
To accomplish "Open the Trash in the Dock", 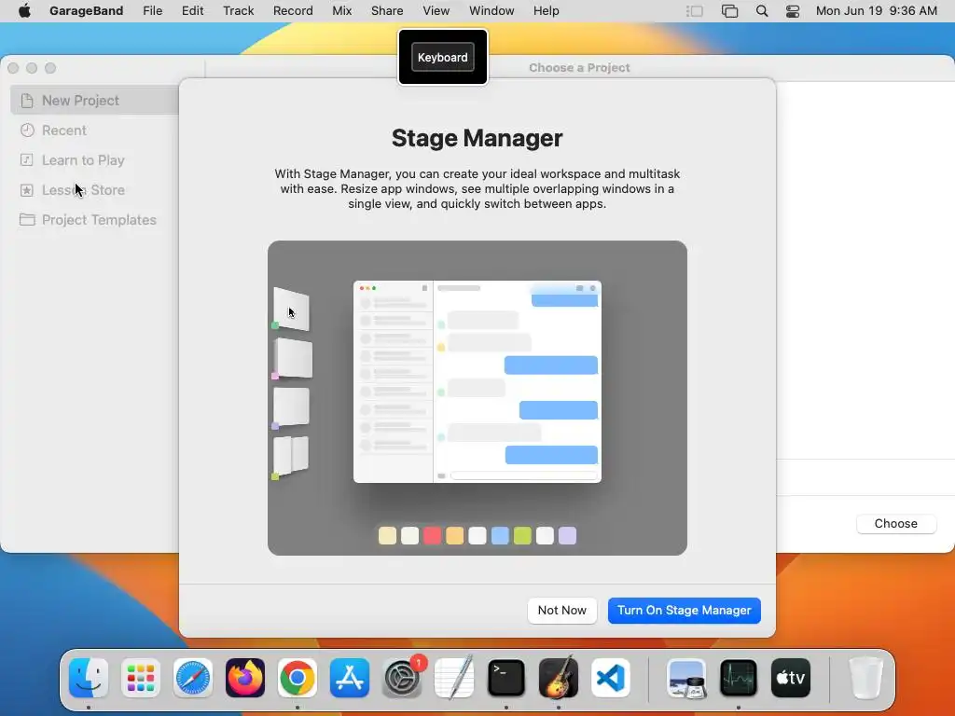I will (x=865, y=678).
